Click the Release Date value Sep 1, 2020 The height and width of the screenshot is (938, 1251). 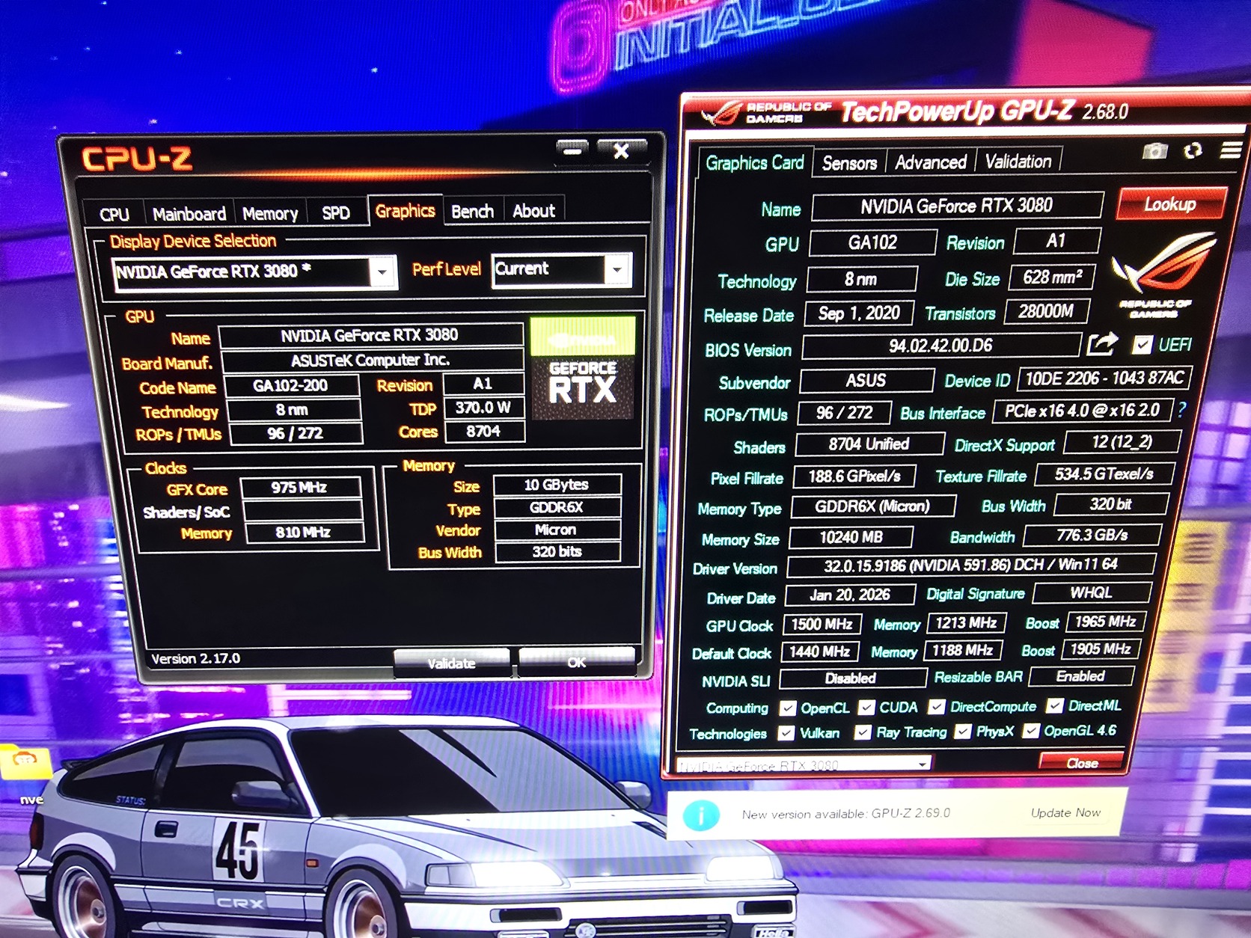pos(859,313)
